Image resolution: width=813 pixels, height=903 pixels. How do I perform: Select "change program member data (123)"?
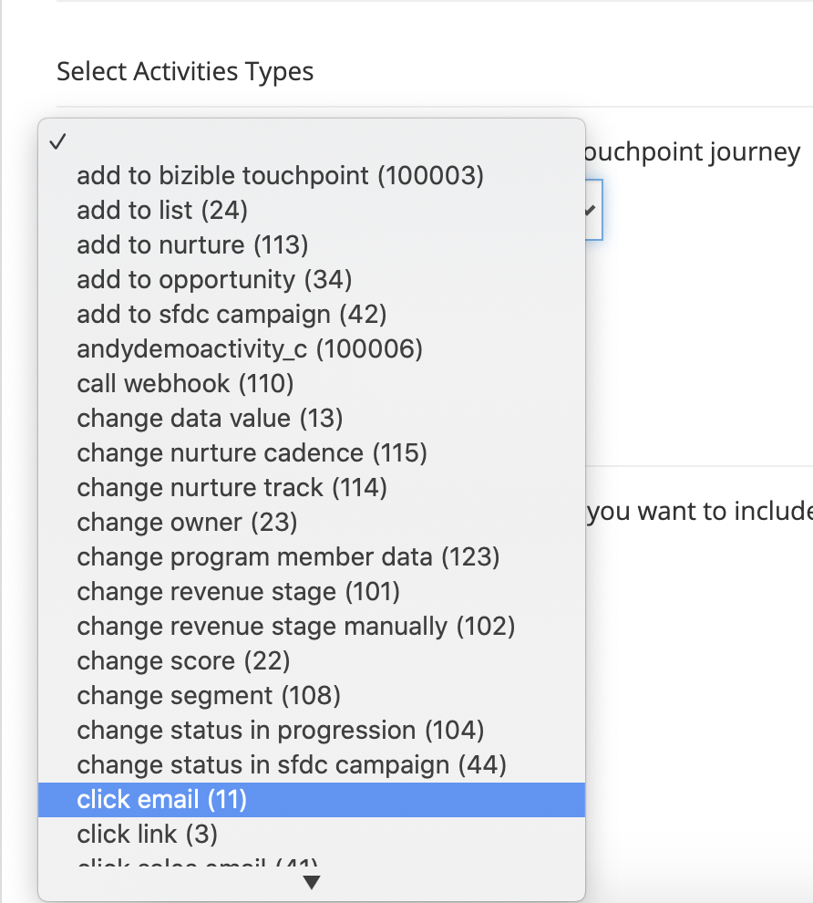tap(288, 556)
